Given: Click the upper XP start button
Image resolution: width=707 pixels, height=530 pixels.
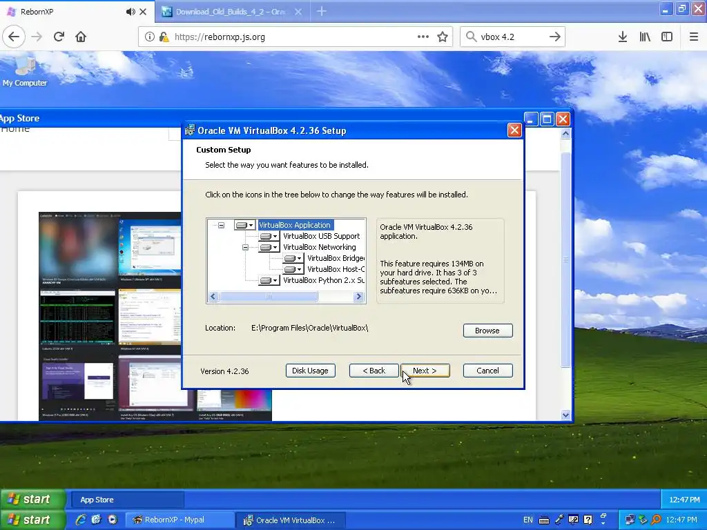Looking at the screenshot, I should coord(32,500).
